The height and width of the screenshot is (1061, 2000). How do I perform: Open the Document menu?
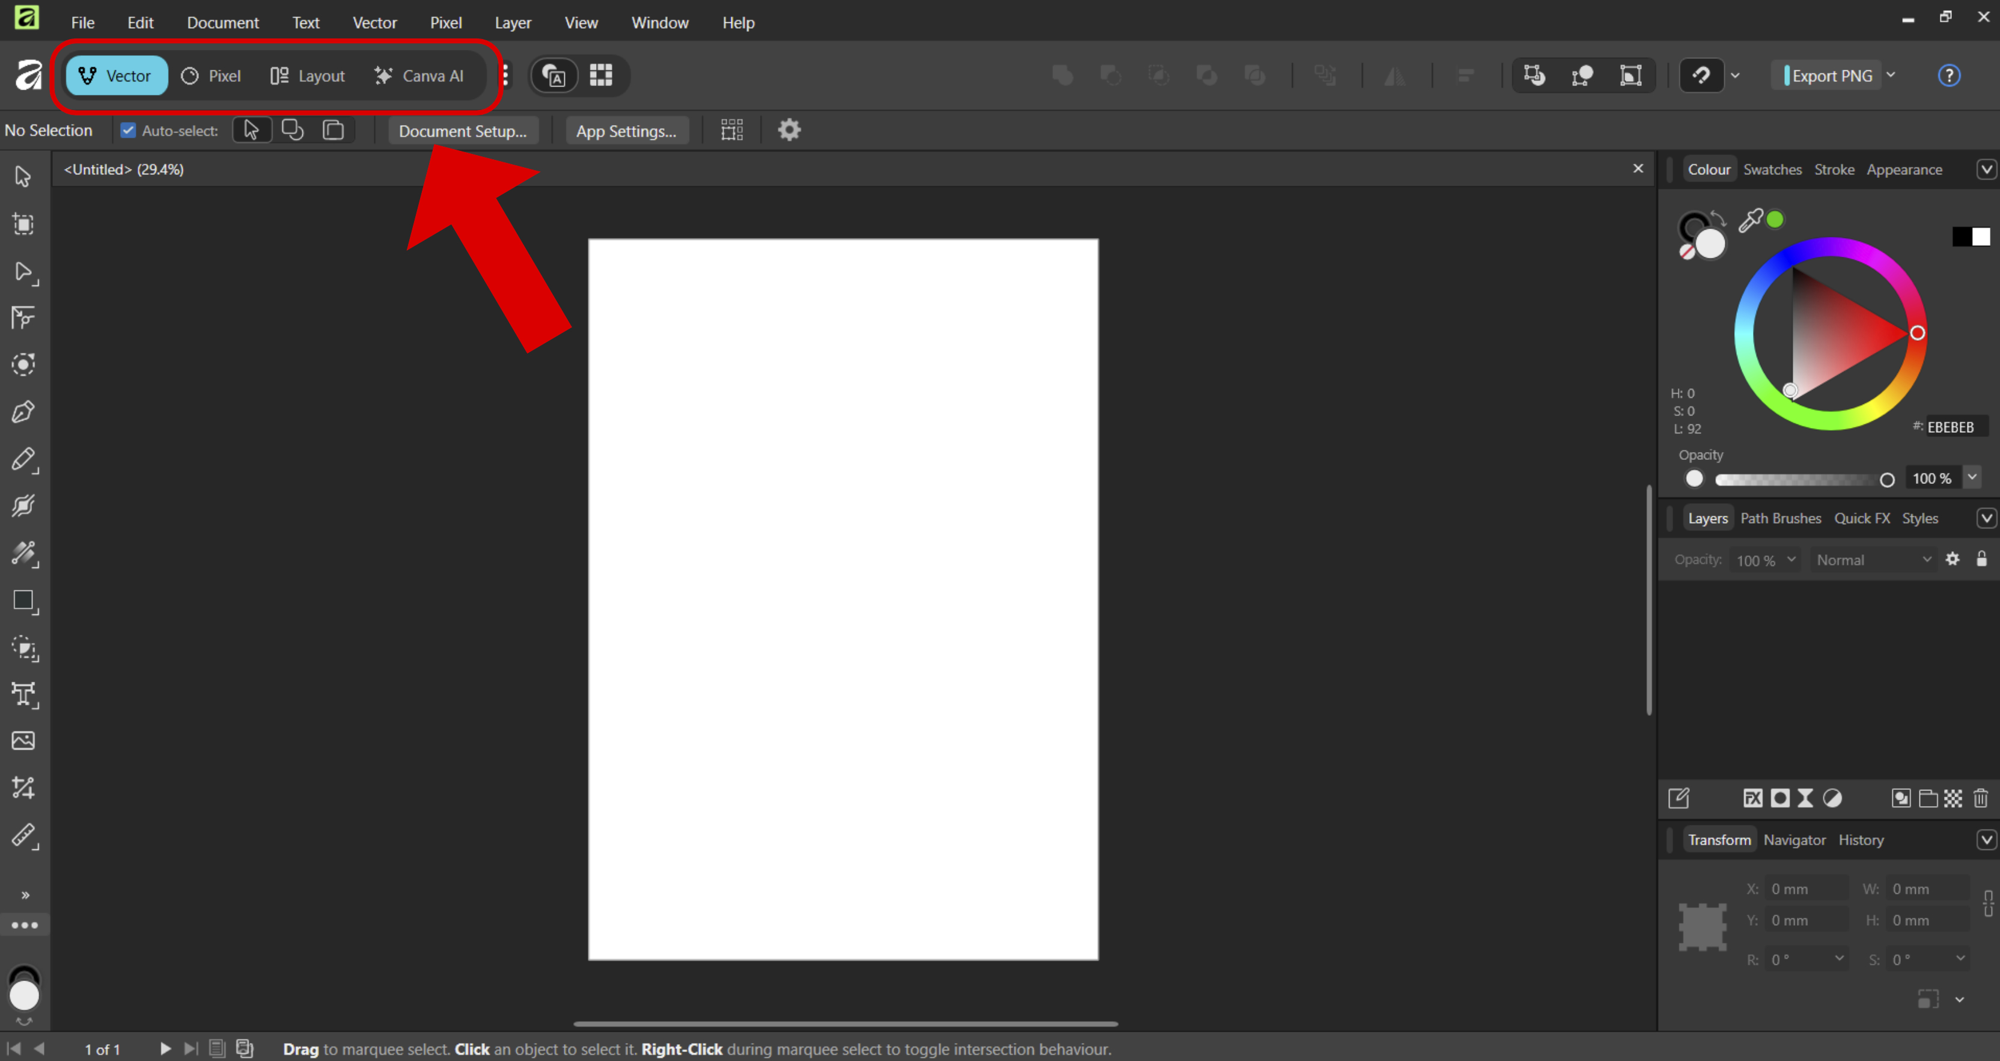coord(222,22)
